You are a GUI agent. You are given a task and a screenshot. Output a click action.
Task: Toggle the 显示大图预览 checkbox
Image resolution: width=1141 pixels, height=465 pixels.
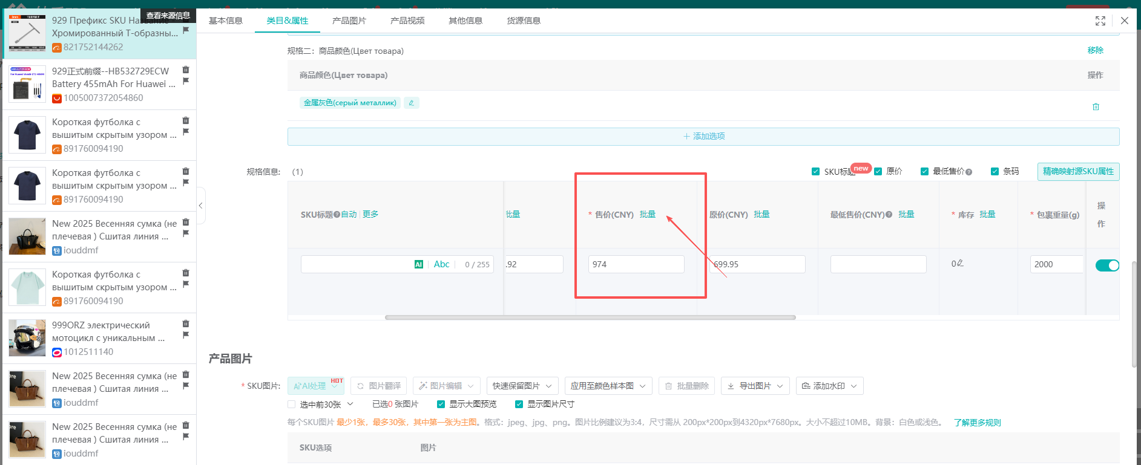coord(441,404)
